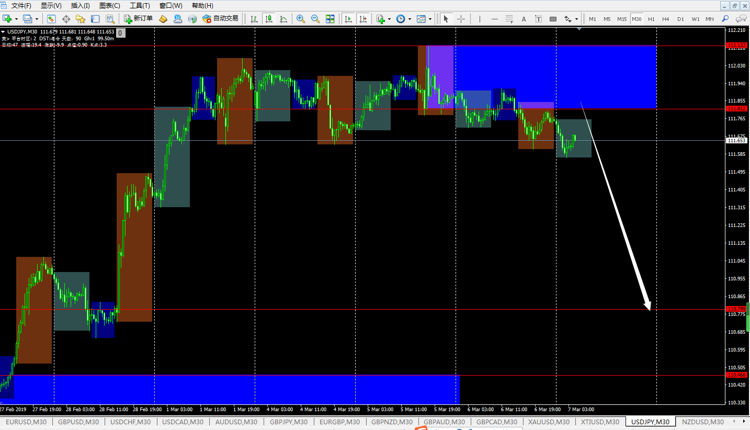Switch to the GBPJPY,M30 chart tab
This screenshot has width=750, height=430.
[x=289, y=422]
